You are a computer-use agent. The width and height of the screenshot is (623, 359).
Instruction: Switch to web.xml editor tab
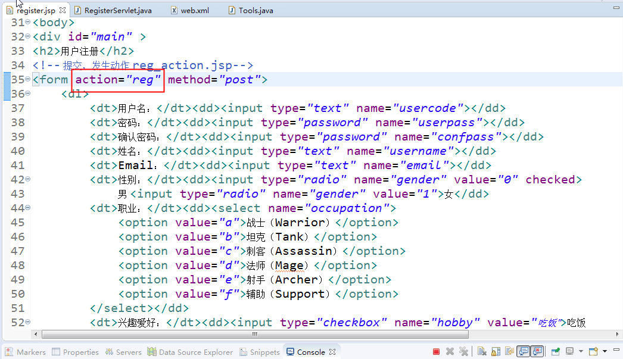[x=190, y=10]
